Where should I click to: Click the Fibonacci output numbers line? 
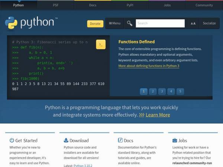pos(58,86)
